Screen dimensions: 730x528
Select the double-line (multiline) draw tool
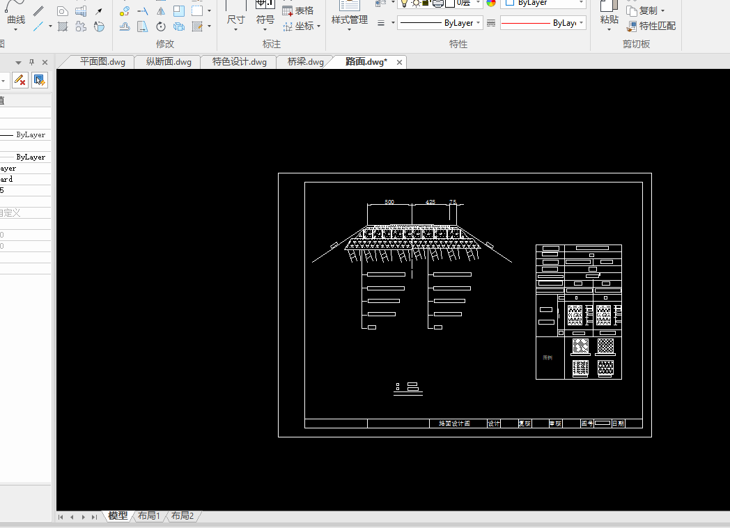click(38, 10)
